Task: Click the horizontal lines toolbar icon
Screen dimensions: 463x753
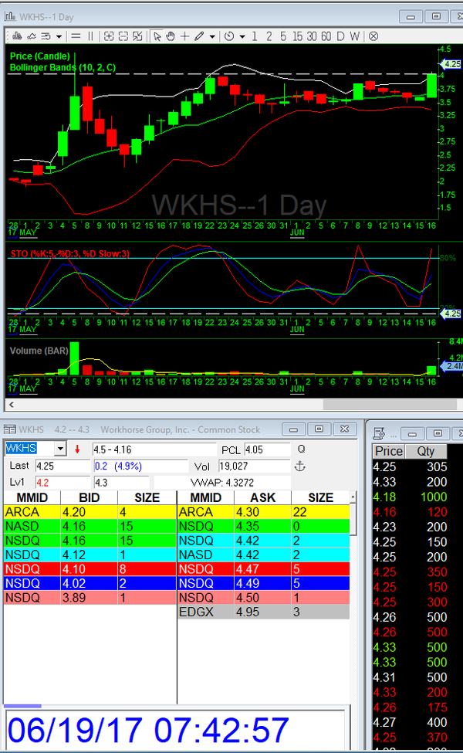Action: (x=76, y=36)
